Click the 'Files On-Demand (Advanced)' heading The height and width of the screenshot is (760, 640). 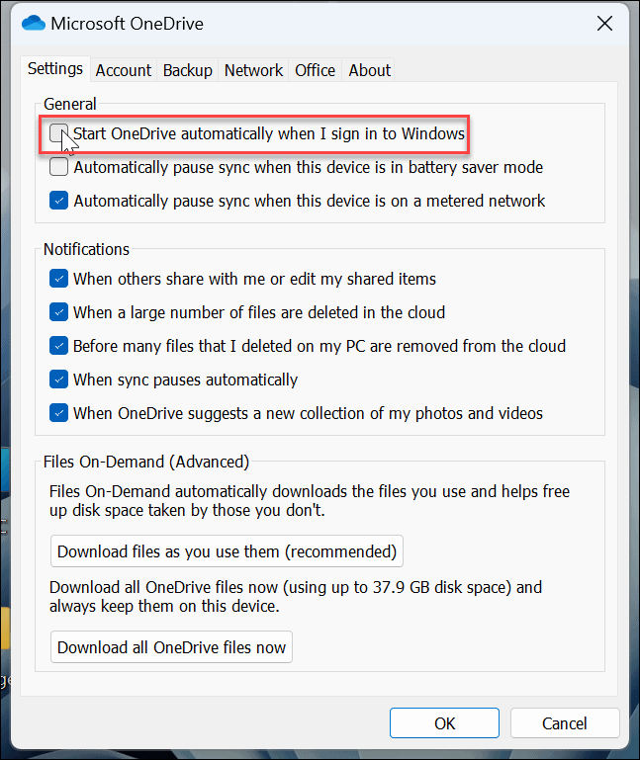tap(146, 462)
